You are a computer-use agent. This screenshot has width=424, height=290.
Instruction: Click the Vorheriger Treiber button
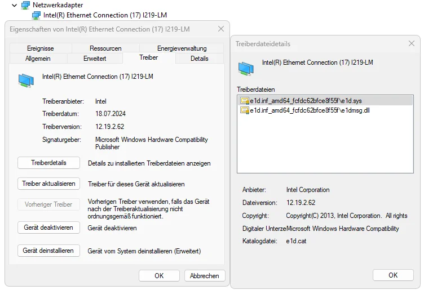pyautogui.click(x=48, y=204)
